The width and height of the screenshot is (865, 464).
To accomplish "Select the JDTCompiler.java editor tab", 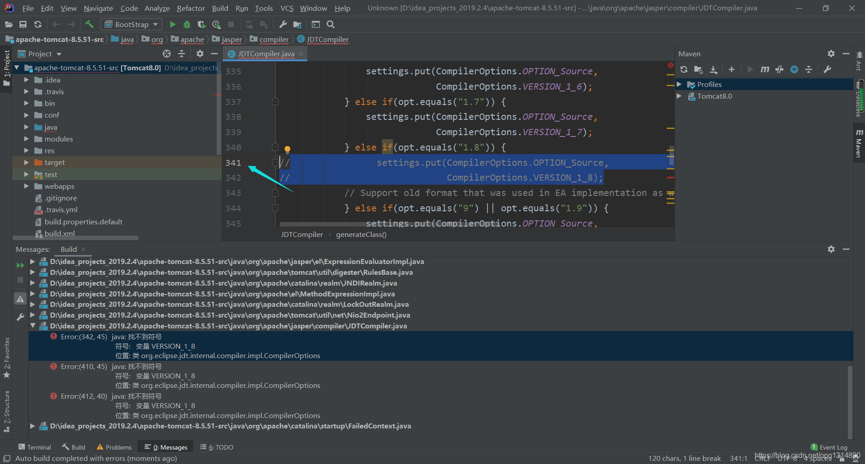I will coord(266,54).
